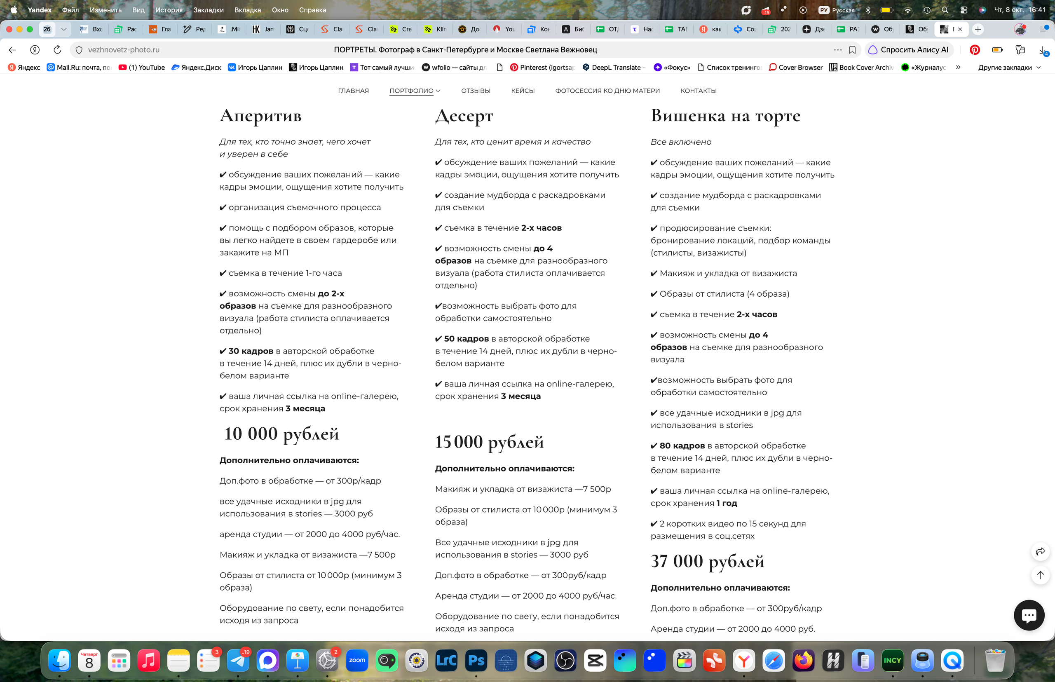Screen dimensions: 1055x682
Task: Open the chat widget bubble
Action: [1029, 615]
